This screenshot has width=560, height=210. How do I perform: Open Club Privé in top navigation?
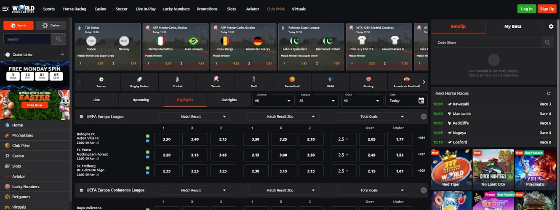(x=276, y=9)
